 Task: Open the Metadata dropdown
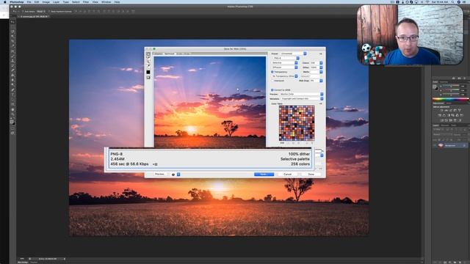(x=301, y=98)
